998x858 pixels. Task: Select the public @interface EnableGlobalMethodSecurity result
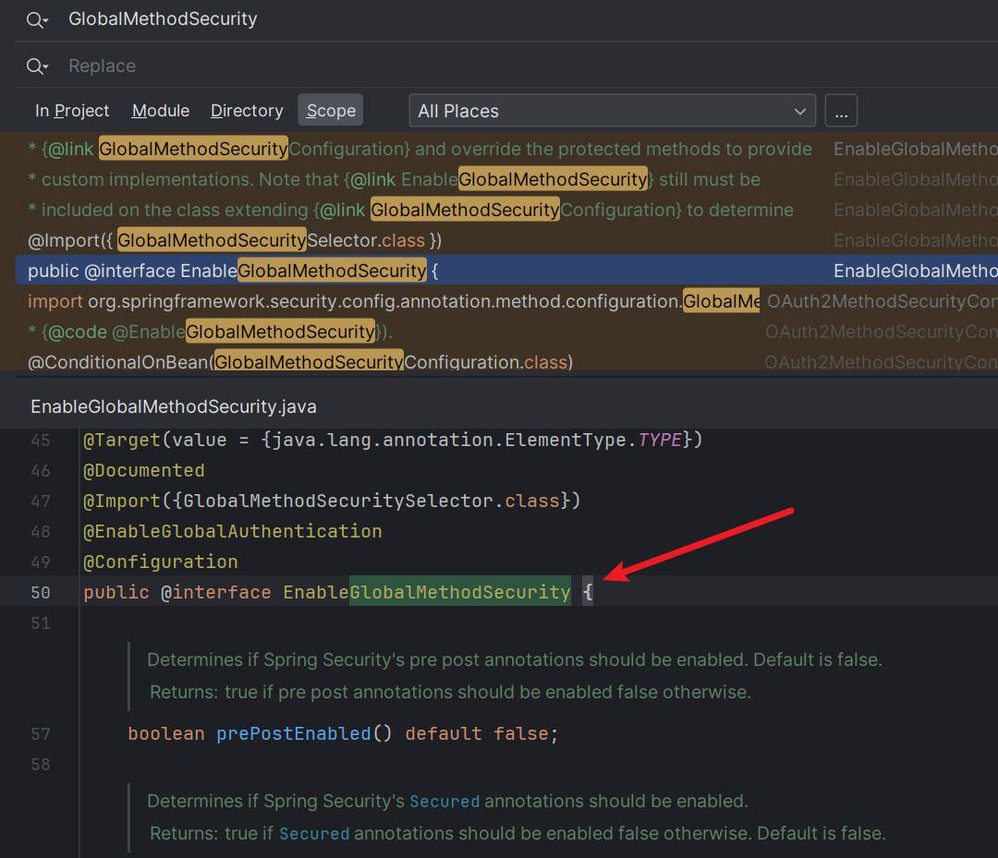(233, 272)
